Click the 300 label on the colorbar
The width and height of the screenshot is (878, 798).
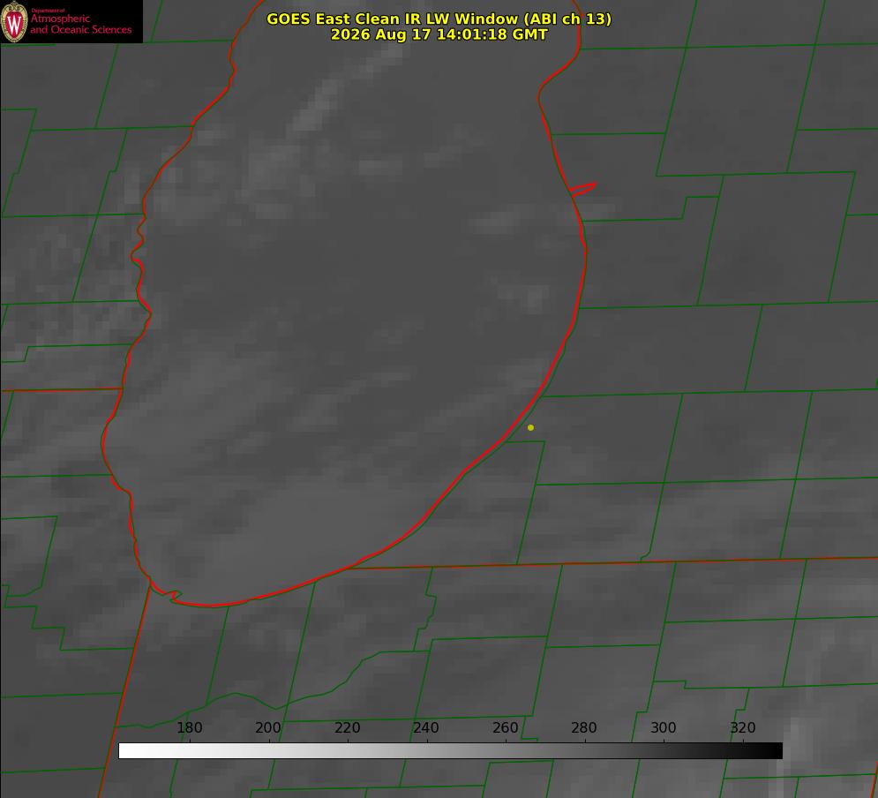pyautogui.click(x=663, y=727)
